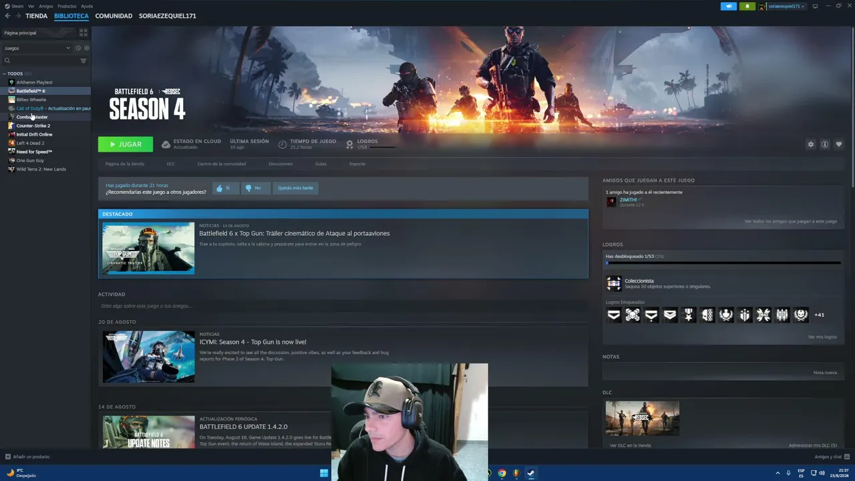Open the Guías sub-tab
The image size is (855, 481).
(x=321, y=164)
